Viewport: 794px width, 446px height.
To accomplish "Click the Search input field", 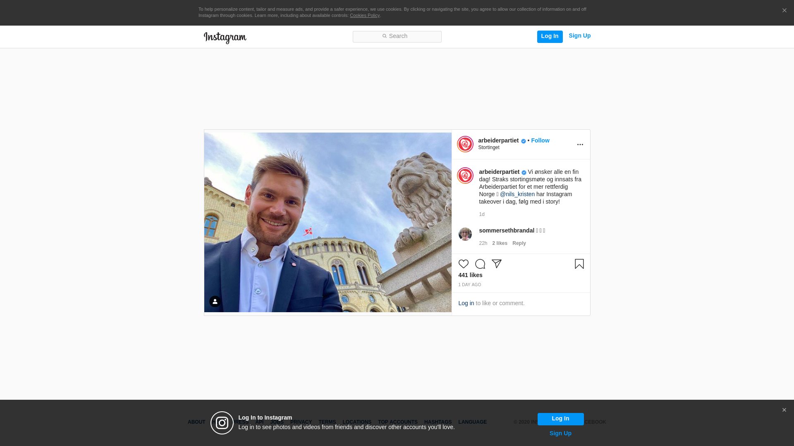I will click(x=397, y=36).
